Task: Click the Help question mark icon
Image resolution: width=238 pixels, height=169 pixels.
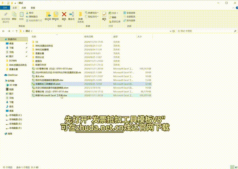Action: [237, 8]
